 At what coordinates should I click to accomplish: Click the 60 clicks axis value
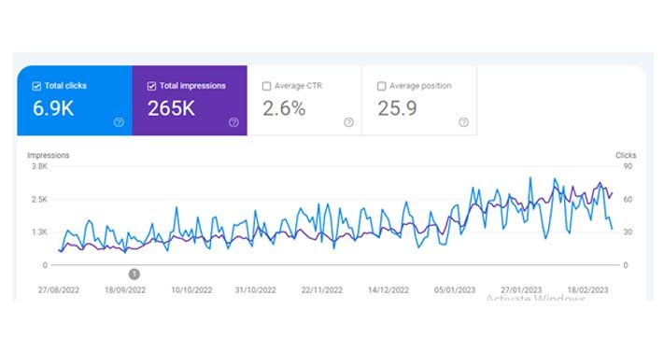pos(628,199)
